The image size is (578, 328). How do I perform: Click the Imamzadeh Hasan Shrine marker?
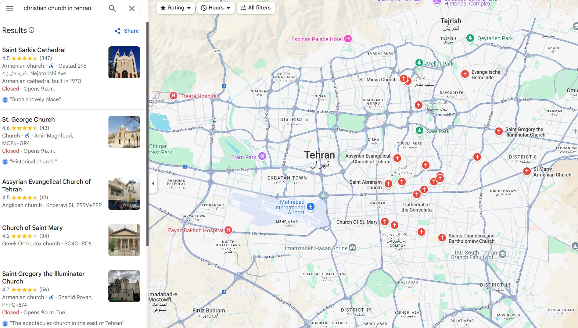click(x=353, y=248)
